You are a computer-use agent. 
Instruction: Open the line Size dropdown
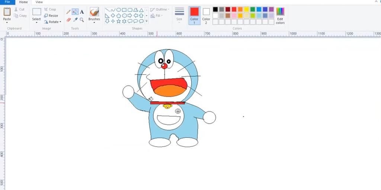(x=179, y=15)
